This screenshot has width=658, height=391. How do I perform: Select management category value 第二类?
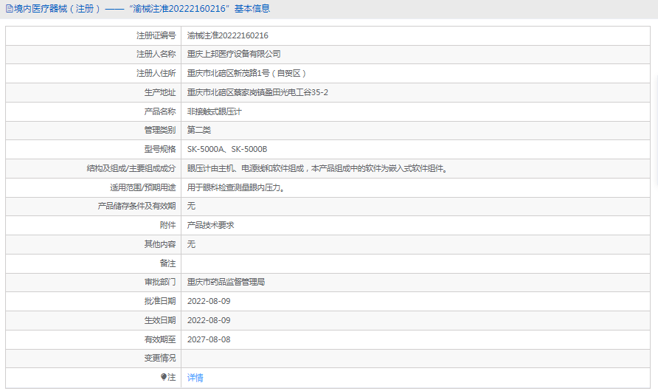(x=199, y=130)
